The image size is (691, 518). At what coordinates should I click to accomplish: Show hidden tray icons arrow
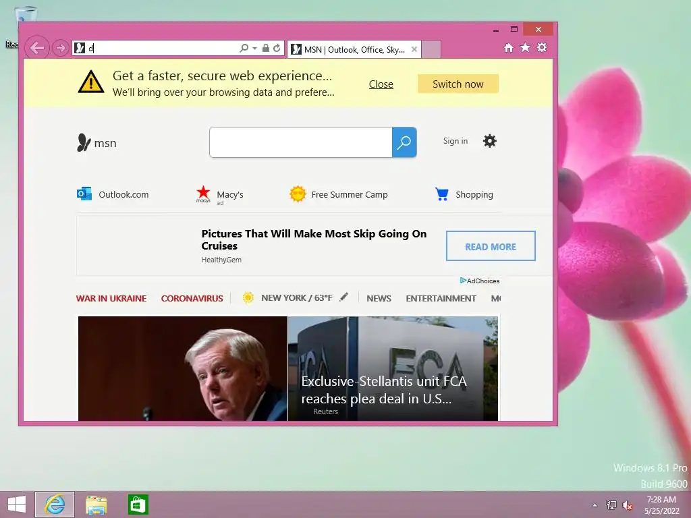[595, 505]
